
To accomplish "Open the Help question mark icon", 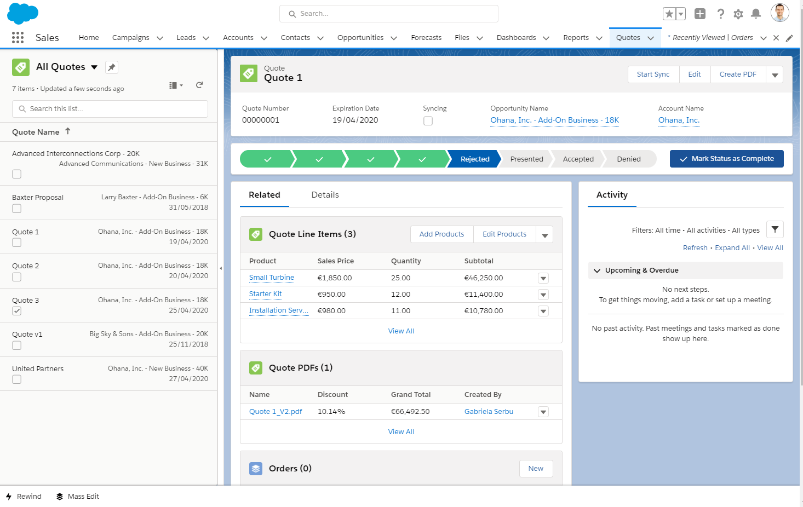I will point(721,14).
